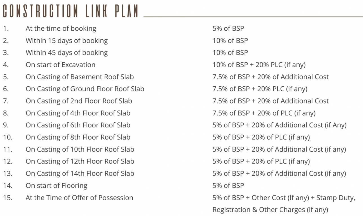Select '10% of BSP + 20% PLC (if any)'
Screen dimensions: 363x216
click(x=259, y=65)
